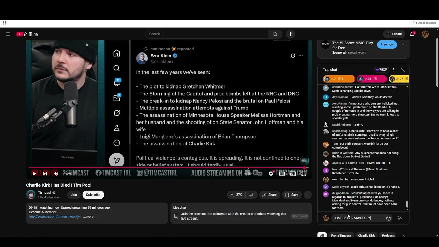Expand the sponsored ad chevron
The width and height of the screenshot is (439, 247).
coord(403,45)
